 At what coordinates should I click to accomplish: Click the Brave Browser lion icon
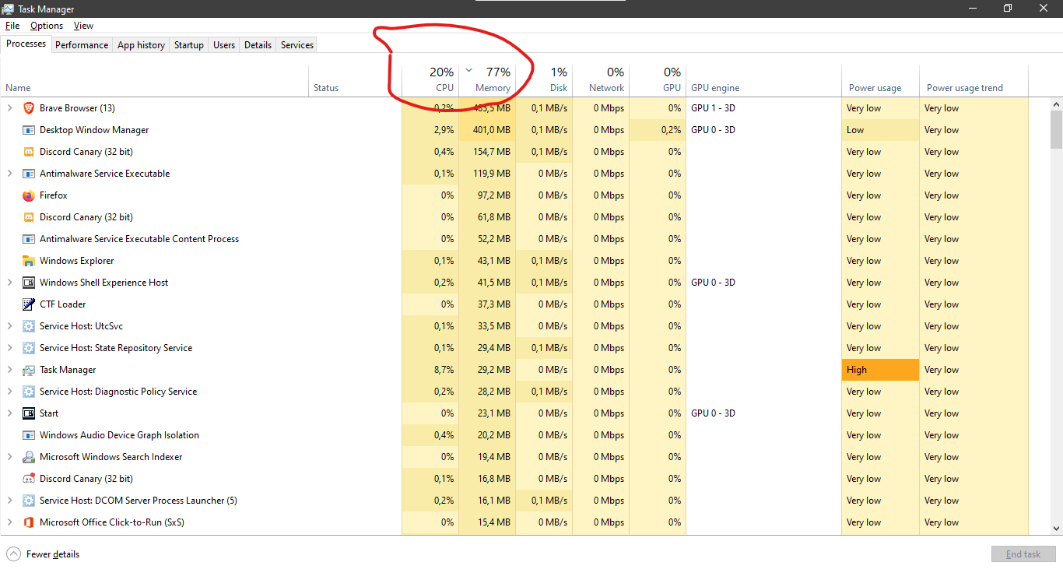pyautogui.click(x=29, y=108)
